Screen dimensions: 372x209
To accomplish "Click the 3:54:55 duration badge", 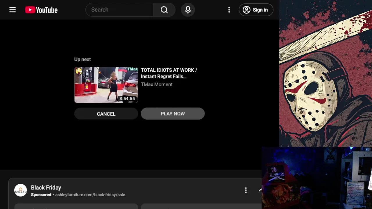I will pyautogui.click(x=127, y=99).
